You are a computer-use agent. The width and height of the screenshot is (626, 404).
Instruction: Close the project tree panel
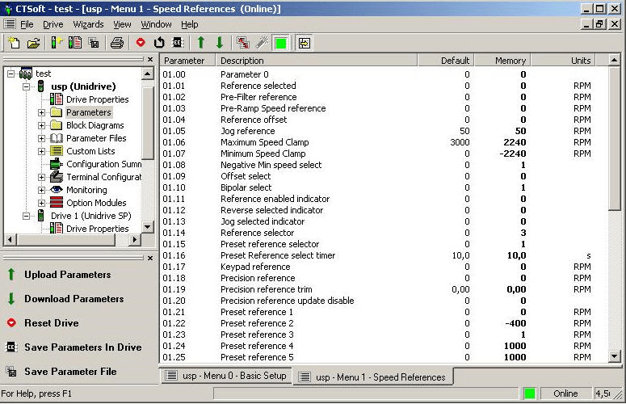coord(150,60)
